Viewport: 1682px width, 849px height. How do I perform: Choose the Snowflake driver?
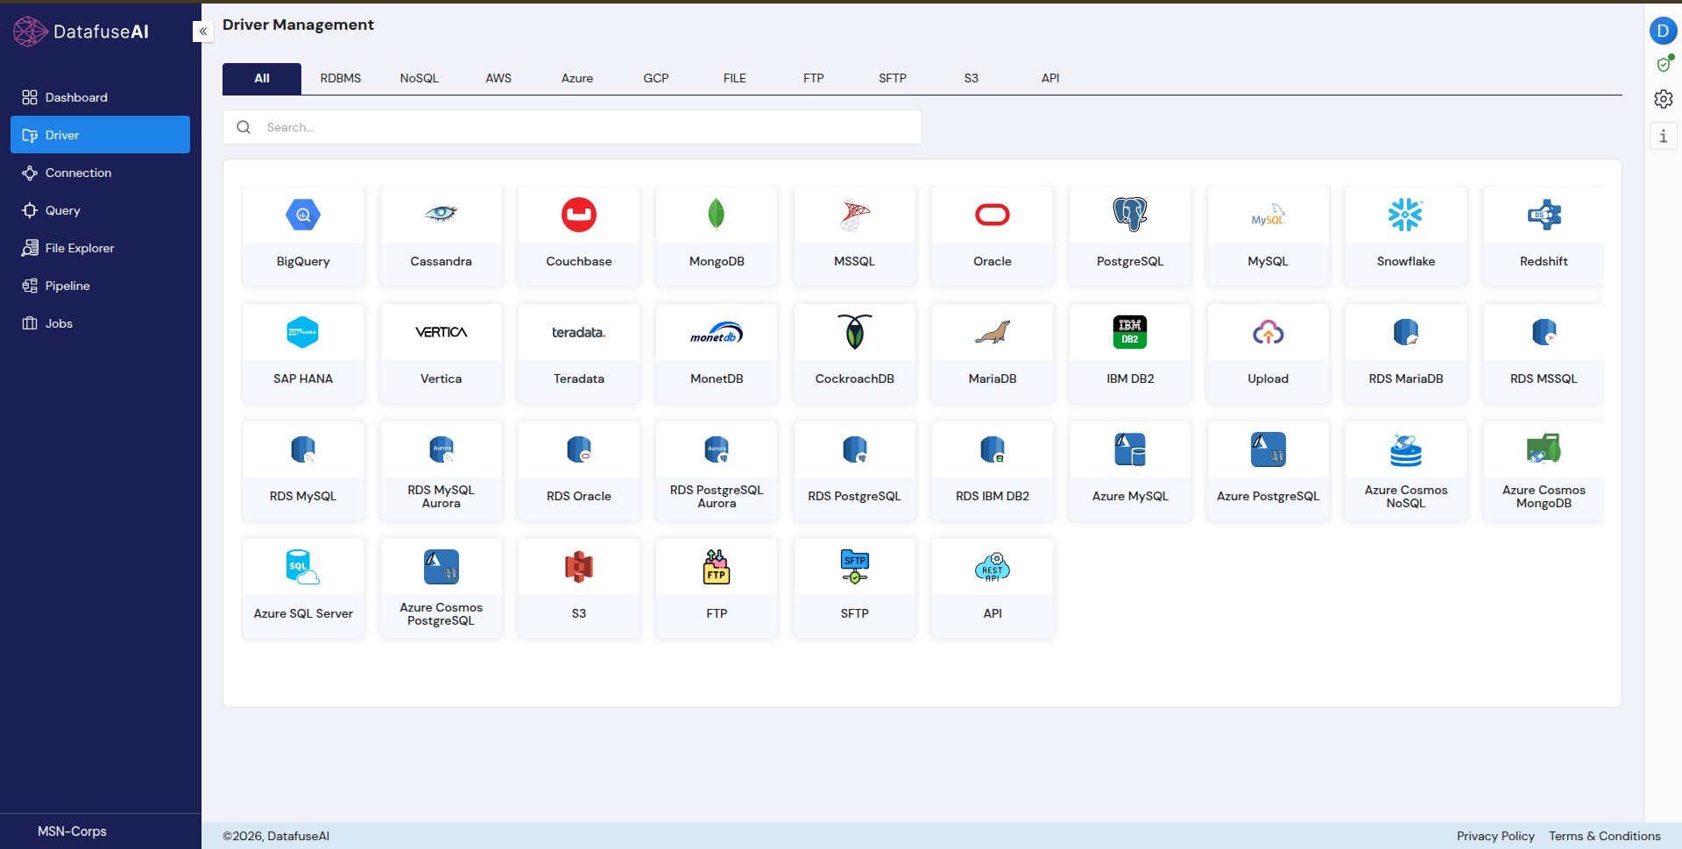(x=1406, y=237)
